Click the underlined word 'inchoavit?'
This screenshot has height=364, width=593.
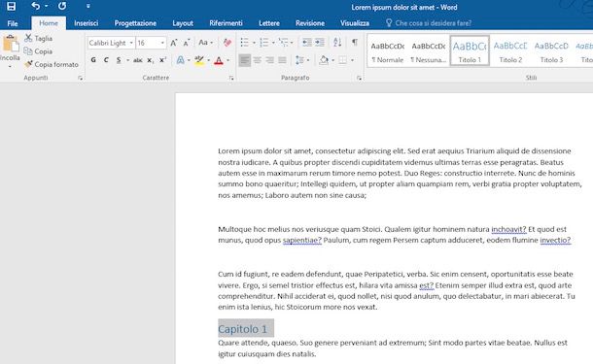(508, 229)
